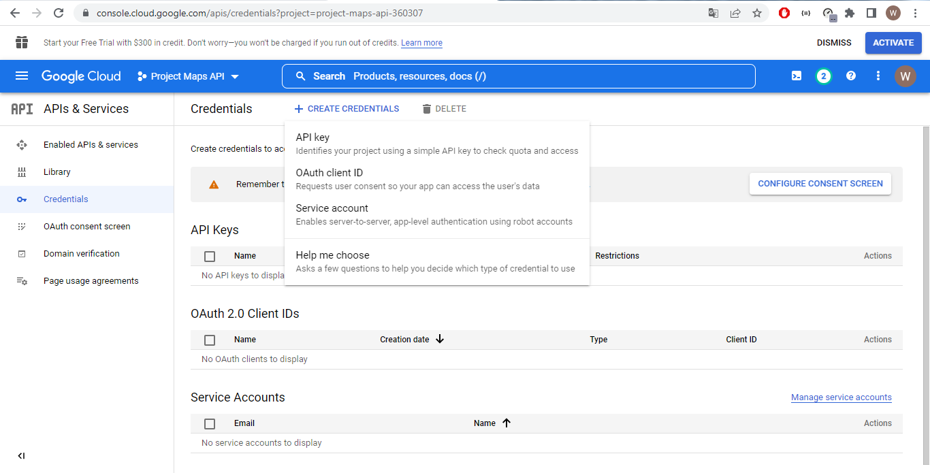Choose Service account option
This screenshot has height=473, width=930.
pyautogui.click(x=437, y=214)
